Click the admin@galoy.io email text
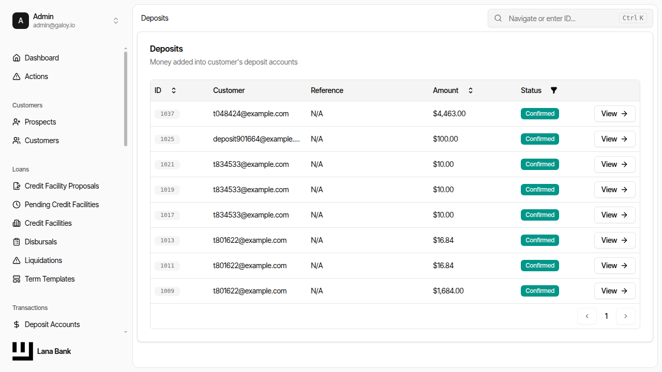The width and height of the screenshot is (662, 372). tap(54, 25)
